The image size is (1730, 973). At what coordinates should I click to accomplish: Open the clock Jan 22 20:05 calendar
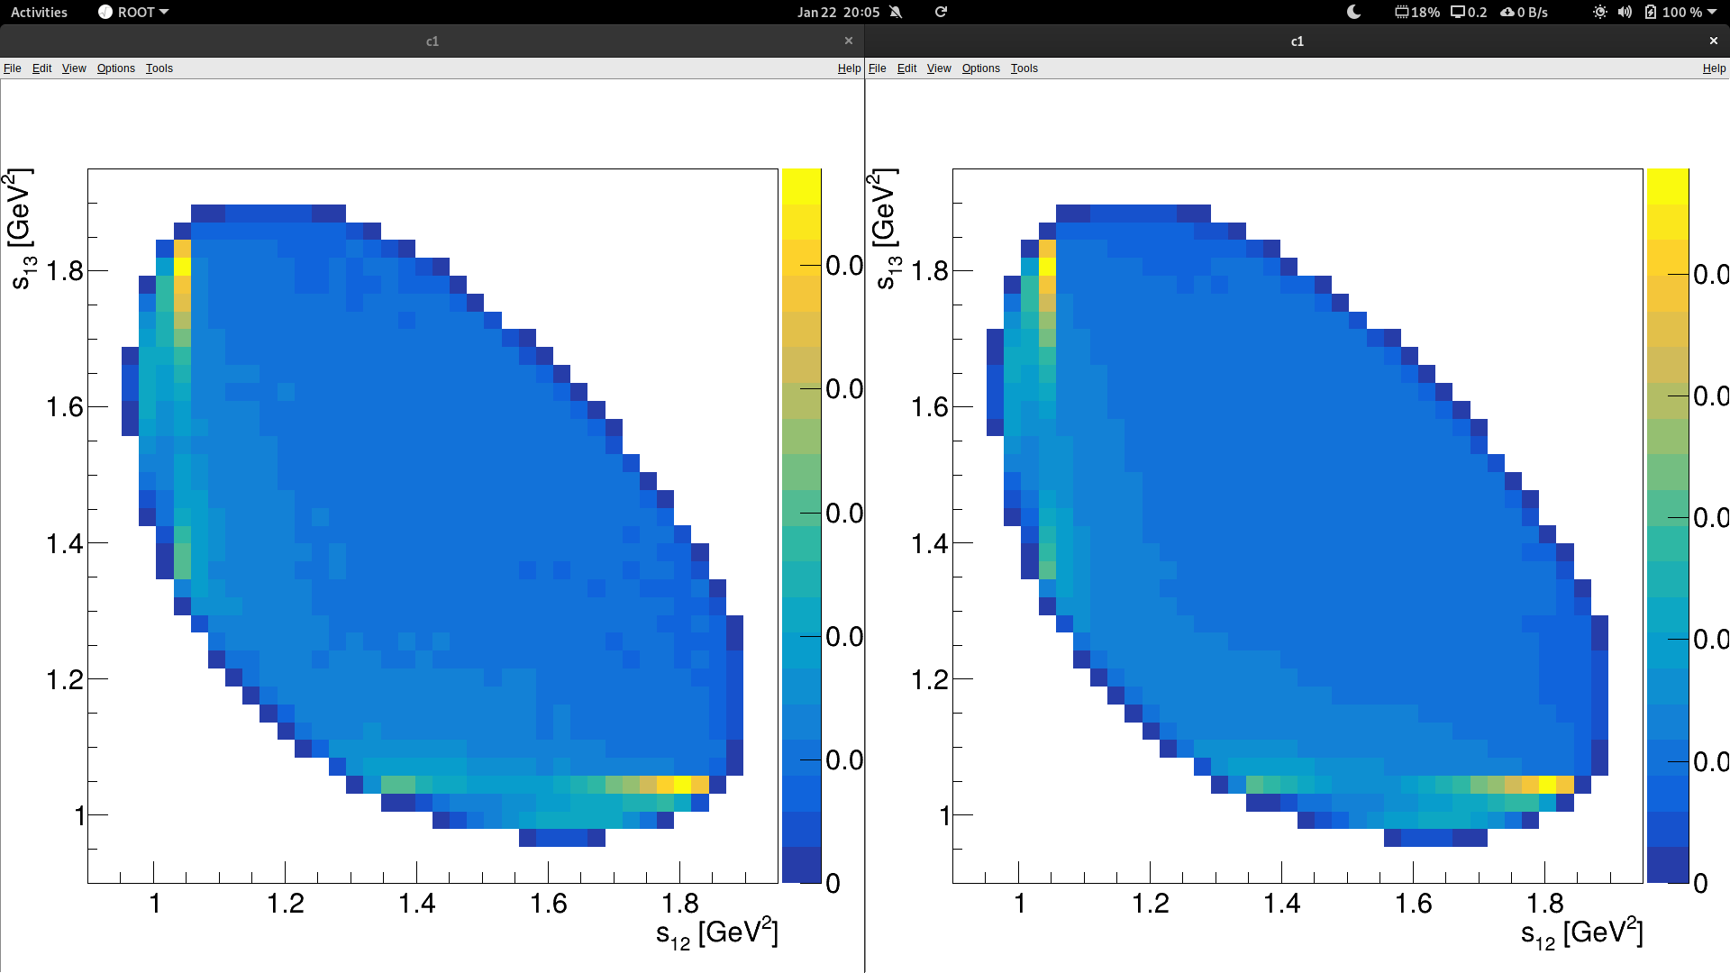tap(838, 12)
